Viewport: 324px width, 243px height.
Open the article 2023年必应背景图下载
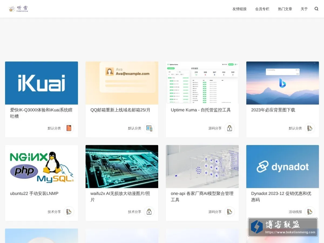(x=273, y=110)
